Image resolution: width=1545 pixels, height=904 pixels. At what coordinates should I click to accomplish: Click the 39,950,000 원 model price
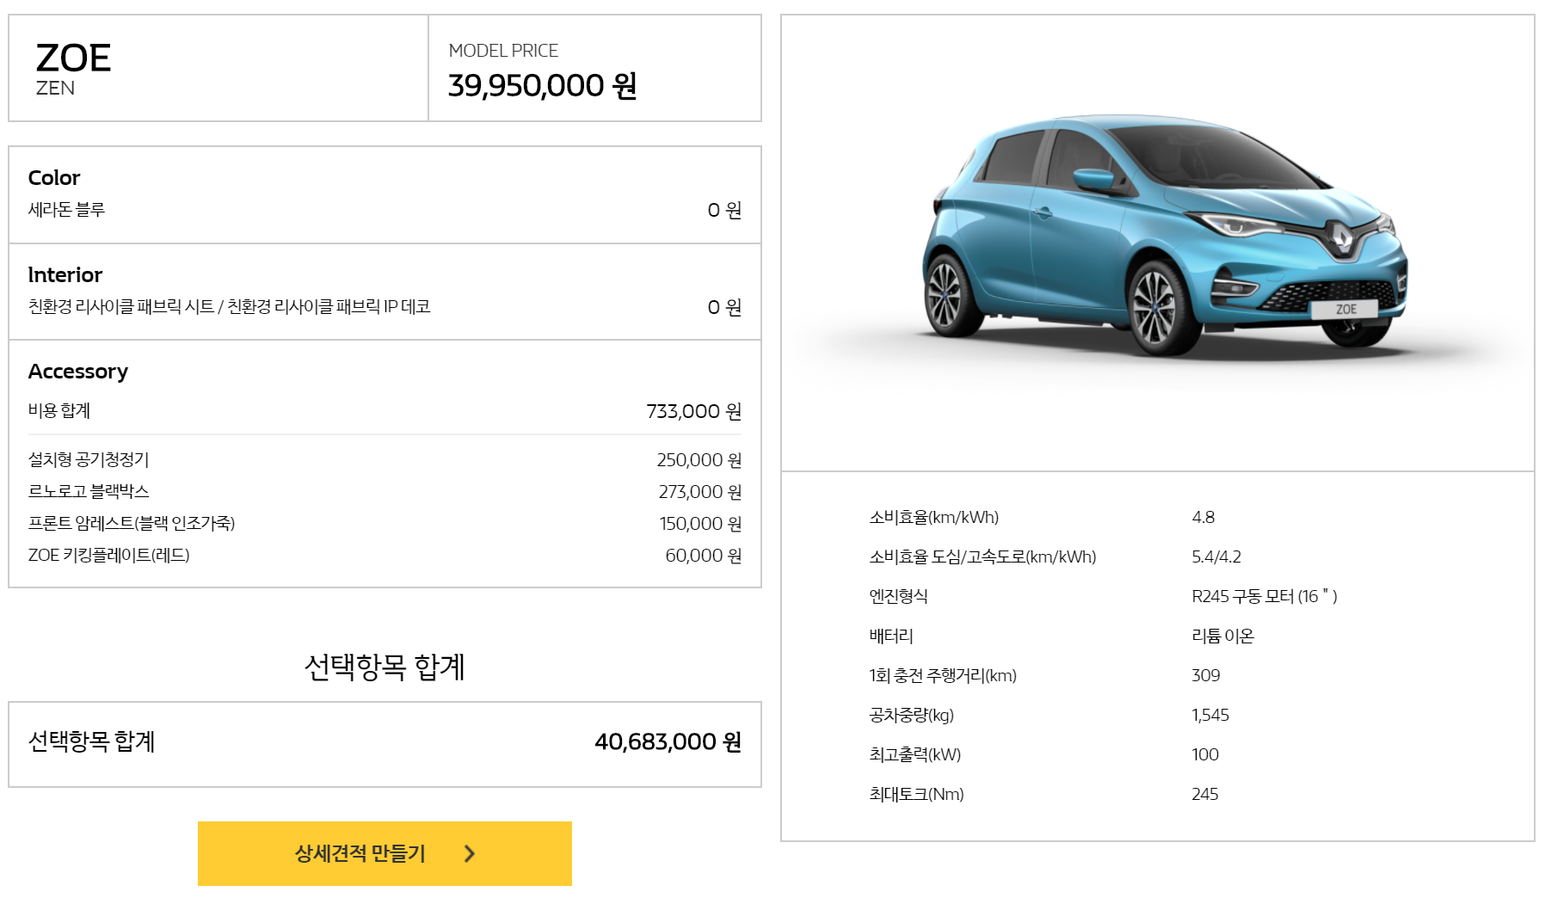tap(542, 85)
